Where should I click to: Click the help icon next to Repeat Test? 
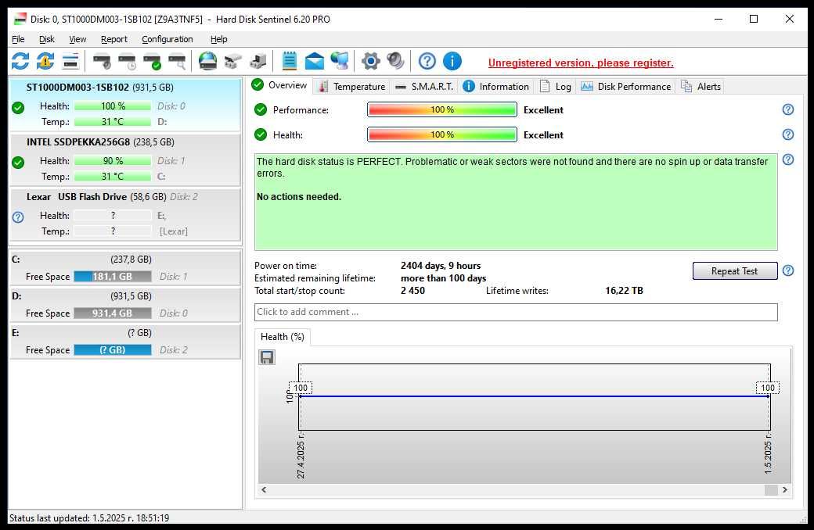point(788,270)
